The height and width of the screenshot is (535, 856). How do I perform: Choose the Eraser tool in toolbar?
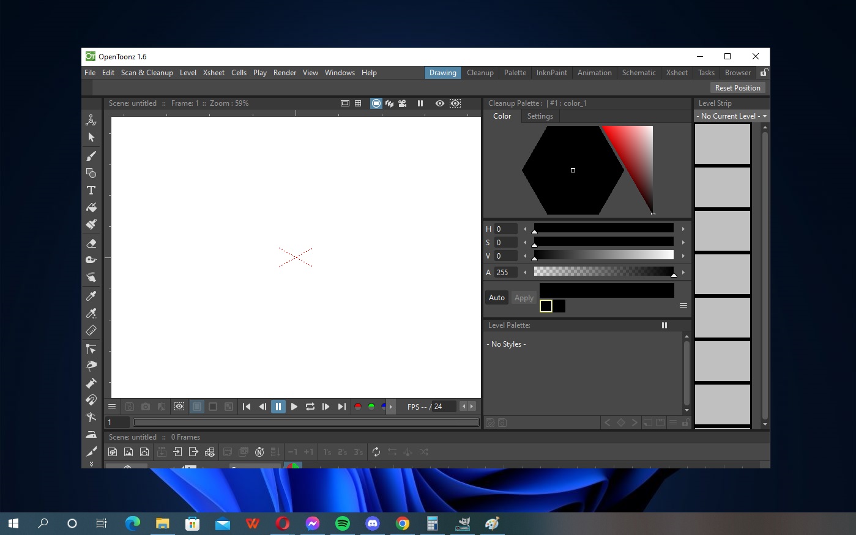(91, 243)
